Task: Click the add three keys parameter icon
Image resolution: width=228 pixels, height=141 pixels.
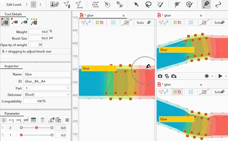Action: click(19, 120)
